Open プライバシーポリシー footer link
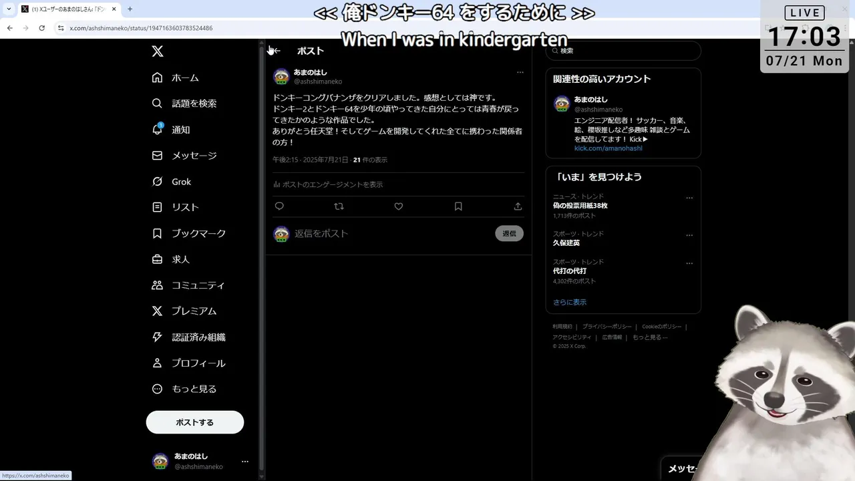This screenshot has width=855, height=481. tap(607, 327)
